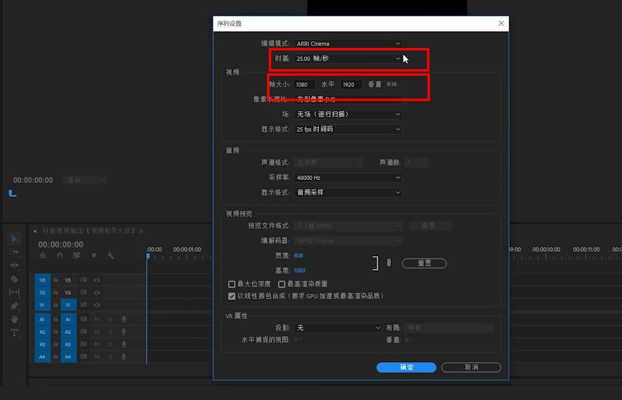Image resolution: width=622 pixels, height=400 pixels.
Task: Activate the Slip tool
Action: [14, 292]
